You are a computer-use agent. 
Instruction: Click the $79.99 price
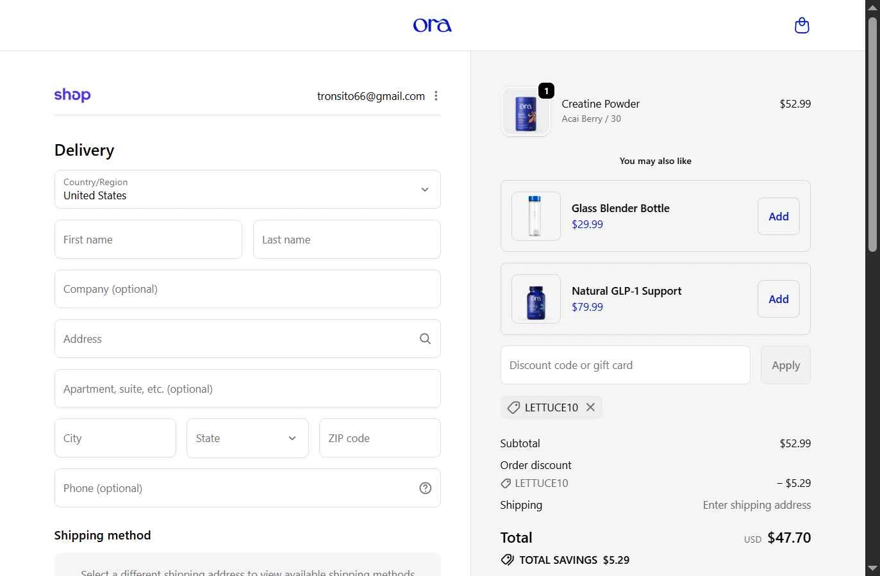tap(587, 307)
